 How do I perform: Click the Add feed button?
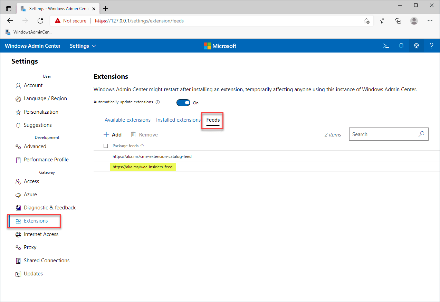click(x=113, y=135)
